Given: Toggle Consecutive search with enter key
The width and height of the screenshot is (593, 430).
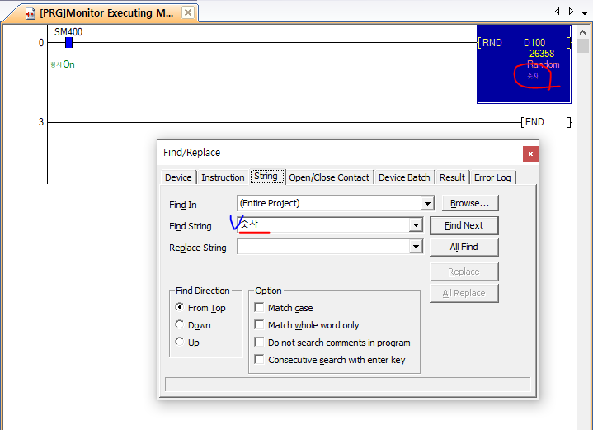Looking at the screenshot, I should pyautogui.click(x=259, y=359).
